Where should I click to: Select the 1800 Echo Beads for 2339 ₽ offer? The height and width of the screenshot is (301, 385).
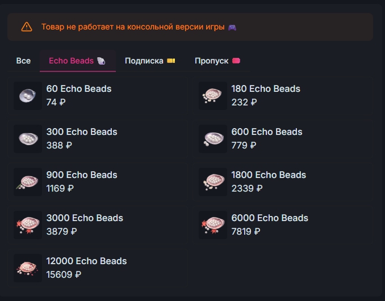pos(283,182)
